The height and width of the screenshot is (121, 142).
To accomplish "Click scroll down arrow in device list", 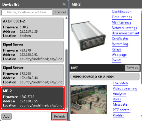I will (67, 110).
